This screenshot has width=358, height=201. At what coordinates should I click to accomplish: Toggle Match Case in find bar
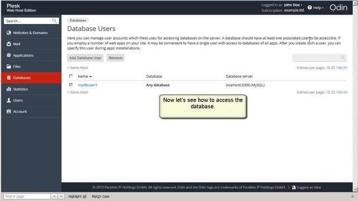point(101,196)
